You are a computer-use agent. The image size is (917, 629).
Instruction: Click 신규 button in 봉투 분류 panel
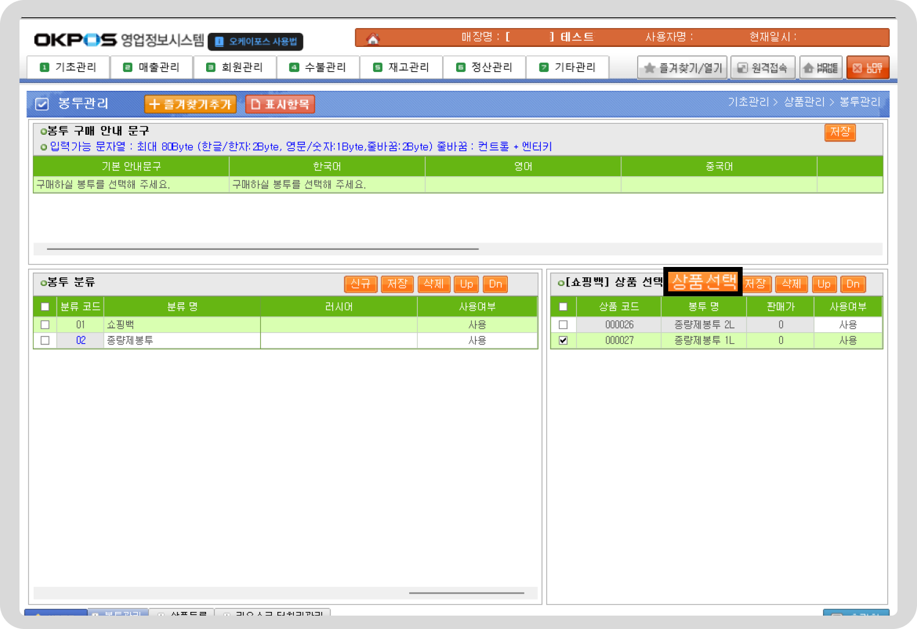pyautogui.click(x=360, y=284)
